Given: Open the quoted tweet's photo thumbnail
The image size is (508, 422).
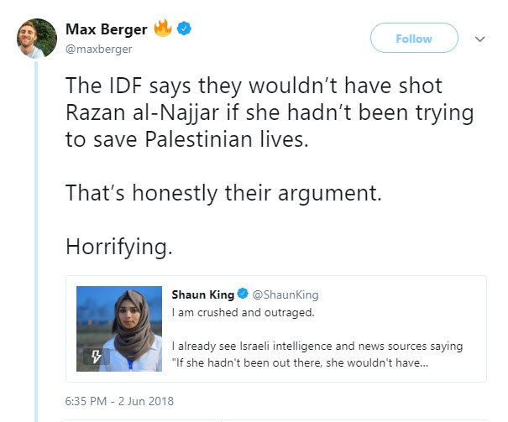Looking at the screenshot, I should click(119, 329).
